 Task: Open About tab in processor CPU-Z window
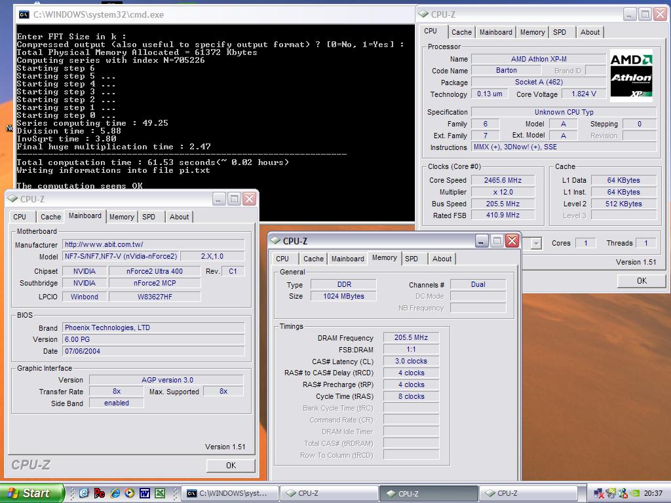pyautogui.click(x=590, y=32)
